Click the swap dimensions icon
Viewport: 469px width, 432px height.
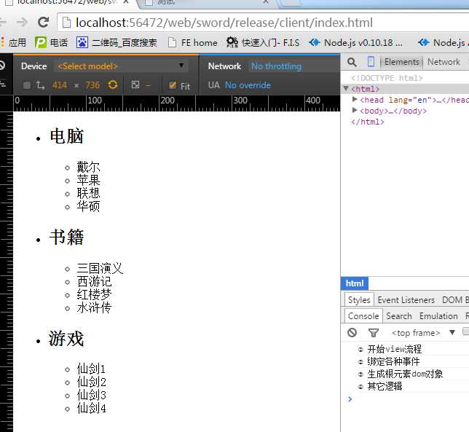40,85
